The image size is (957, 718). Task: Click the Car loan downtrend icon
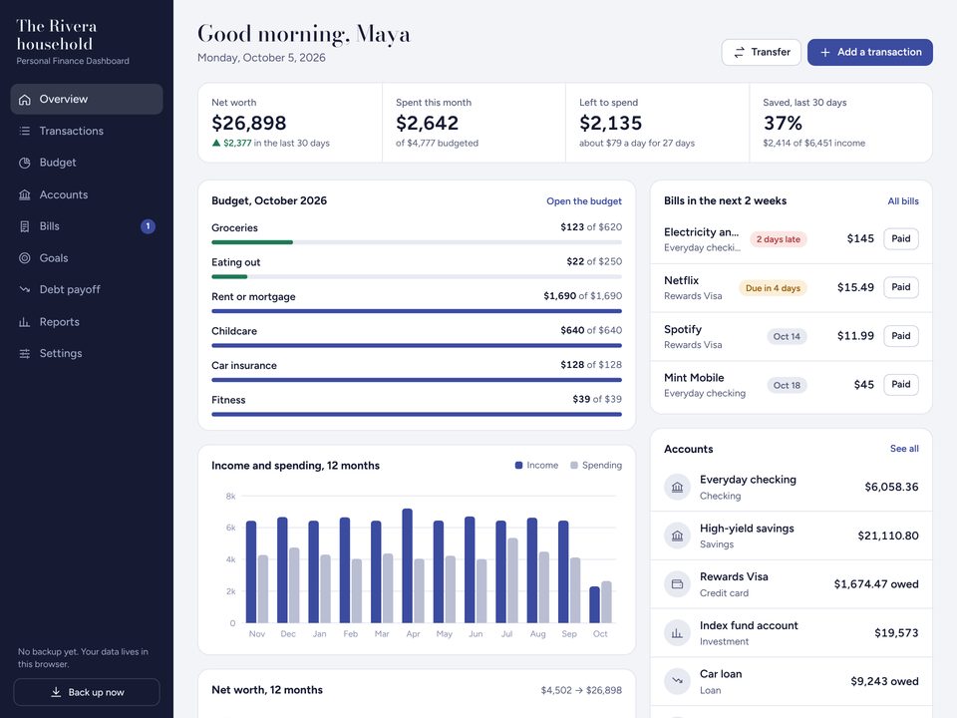coord(677,681)
